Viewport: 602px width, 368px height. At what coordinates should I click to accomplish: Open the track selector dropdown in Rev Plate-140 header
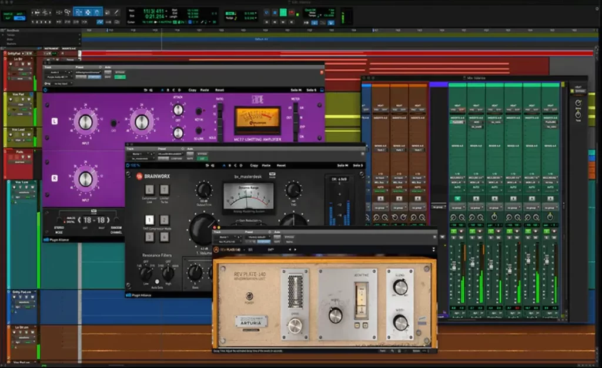[x=227, y=237]
